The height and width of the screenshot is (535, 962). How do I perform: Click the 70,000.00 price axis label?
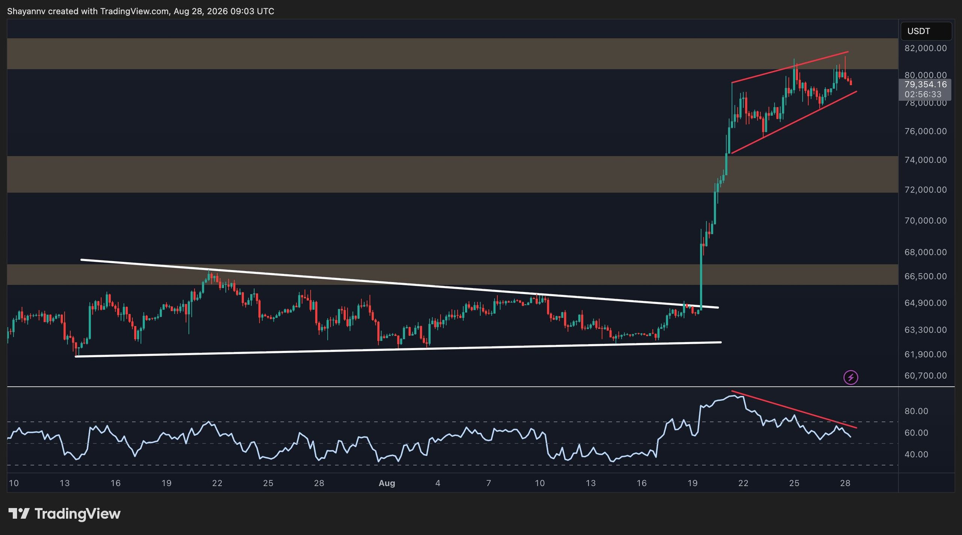tap(926, 220)
